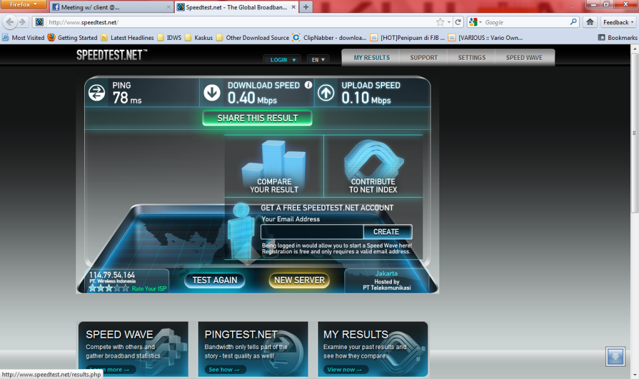
Task: Open the IDWS bookmark folder
Action: click(x=170, y=37)
